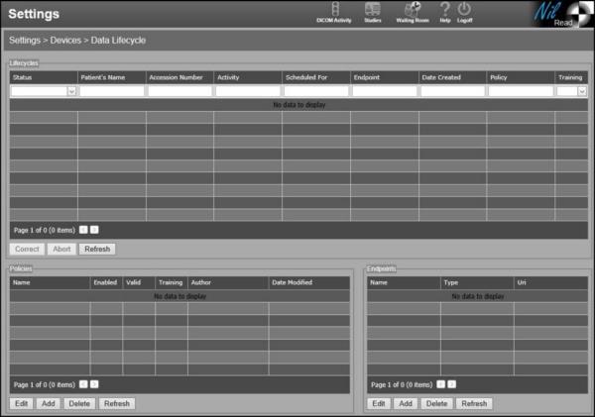Go to next page in Endpoints pager
The width and height of the screenshot is (595, 417).
(x=452, y=384)
